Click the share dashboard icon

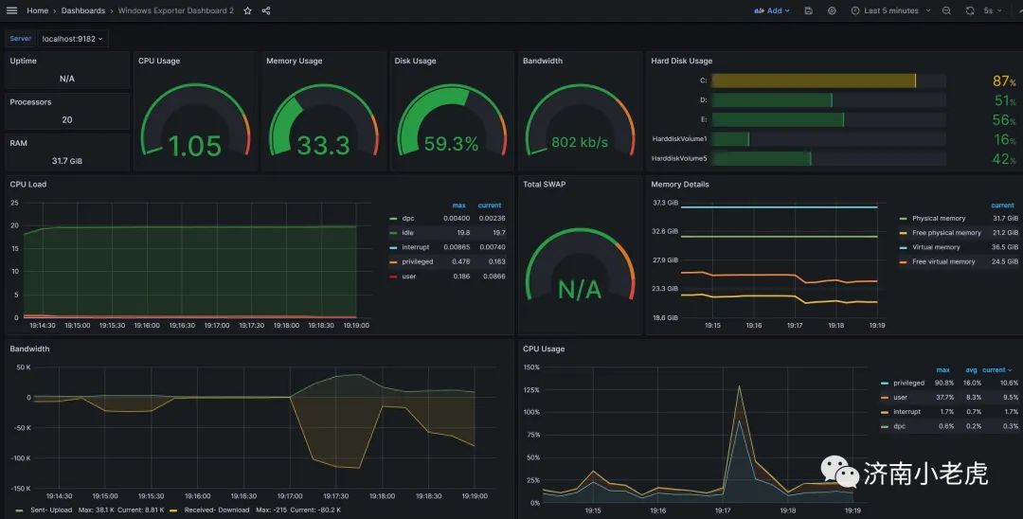point(266,11)
